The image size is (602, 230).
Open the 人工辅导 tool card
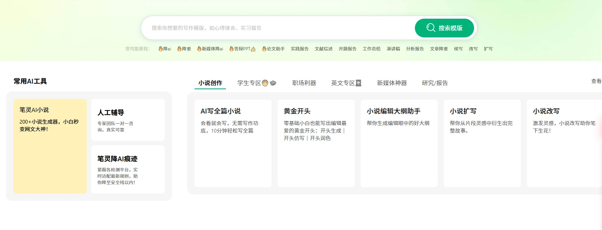click(x=128, y=120)
